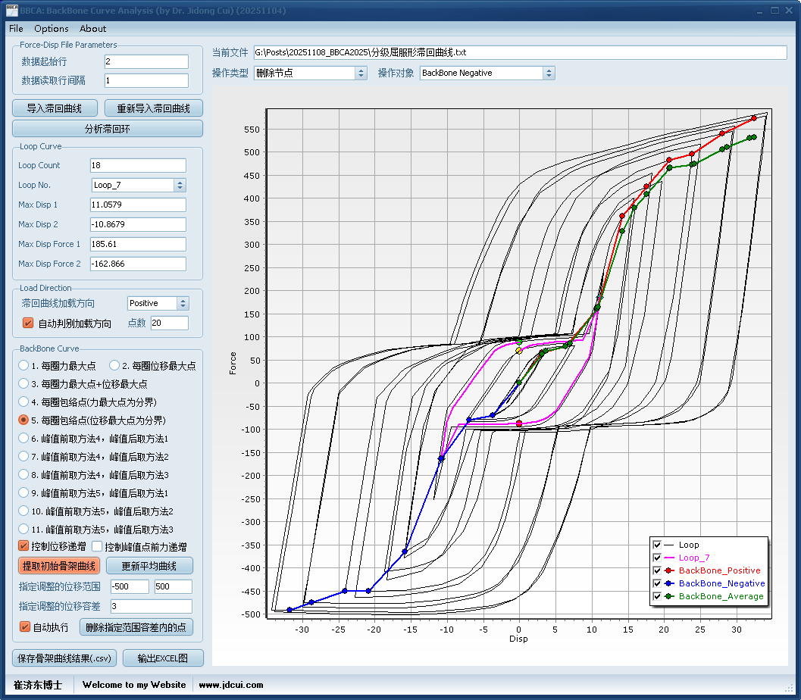801x700 pixels.
Task: Click the BBCA app icon in title bar
Action: (11, 11)
